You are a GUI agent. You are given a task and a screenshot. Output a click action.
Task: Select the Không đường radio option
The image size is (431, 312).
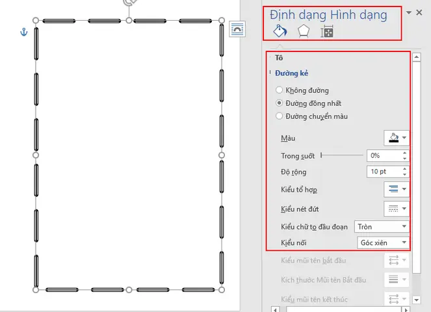[279, 90]
